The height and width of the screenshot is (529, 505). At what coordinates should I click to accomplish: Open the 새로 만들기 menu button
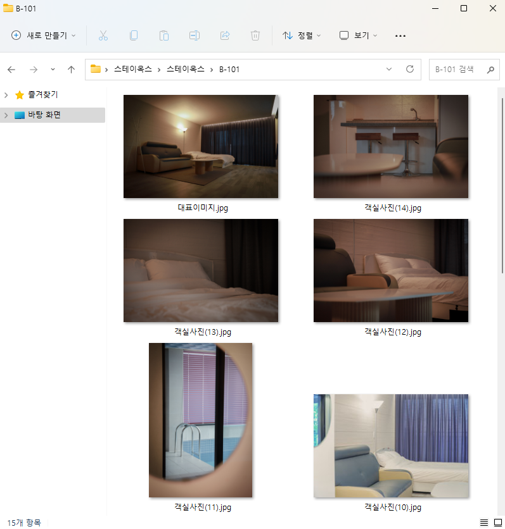pos(43,35)
